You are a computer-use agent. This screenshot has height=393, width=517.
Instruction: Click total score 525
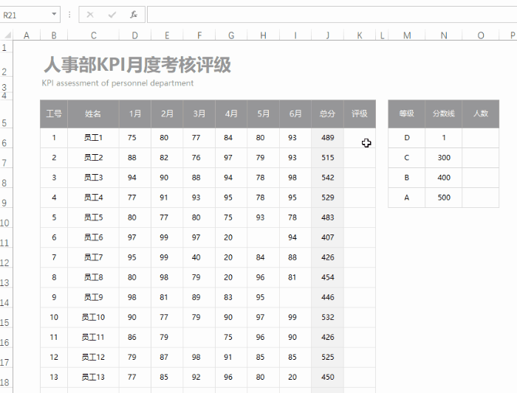coord(327,357)
